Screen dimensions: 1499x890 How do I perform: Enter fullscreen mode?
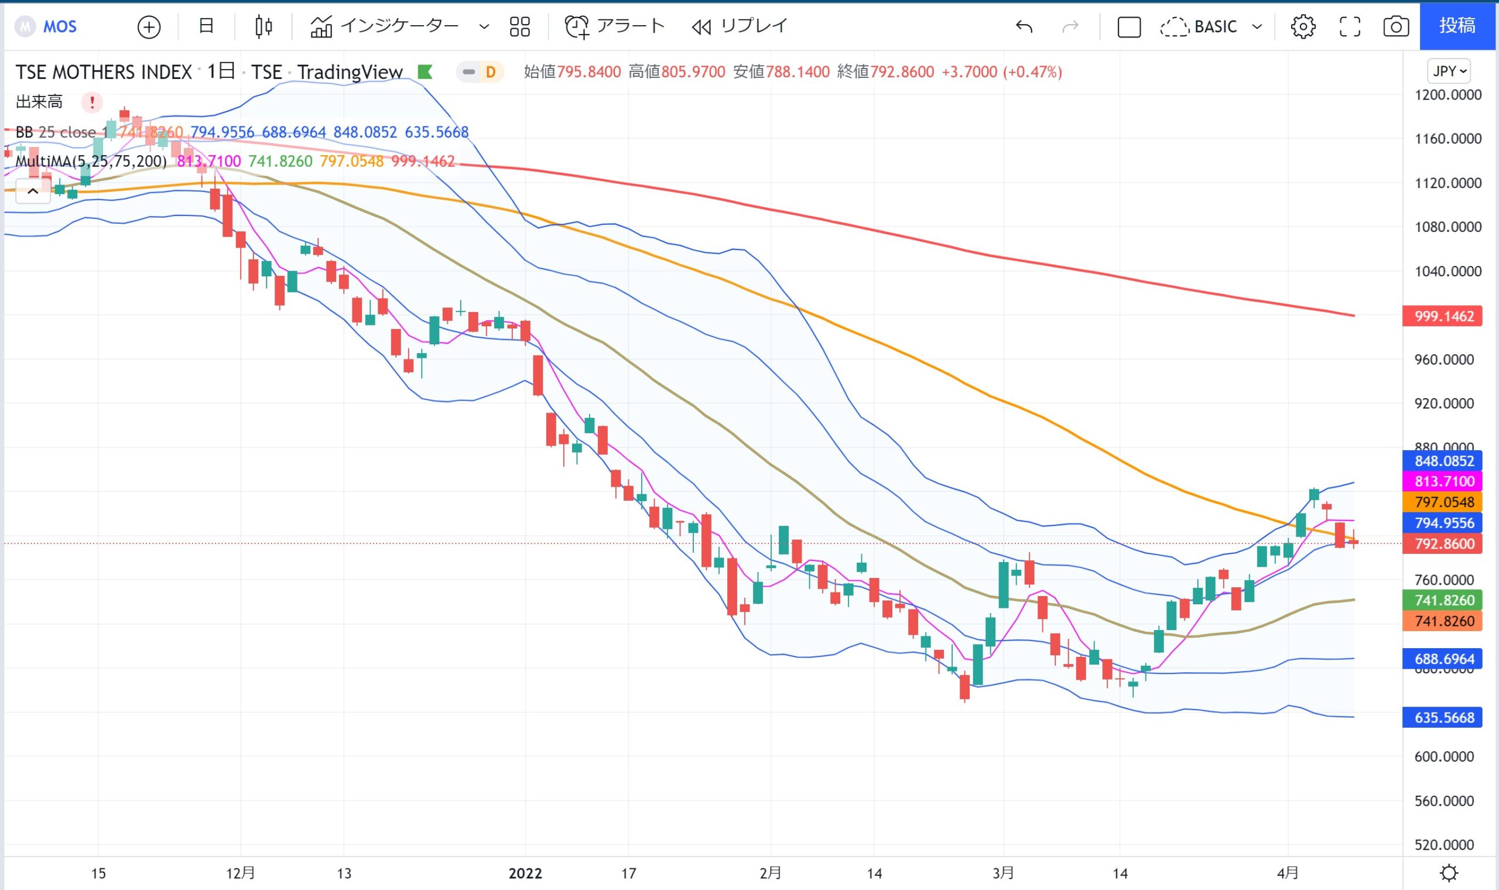point(1350,26)
